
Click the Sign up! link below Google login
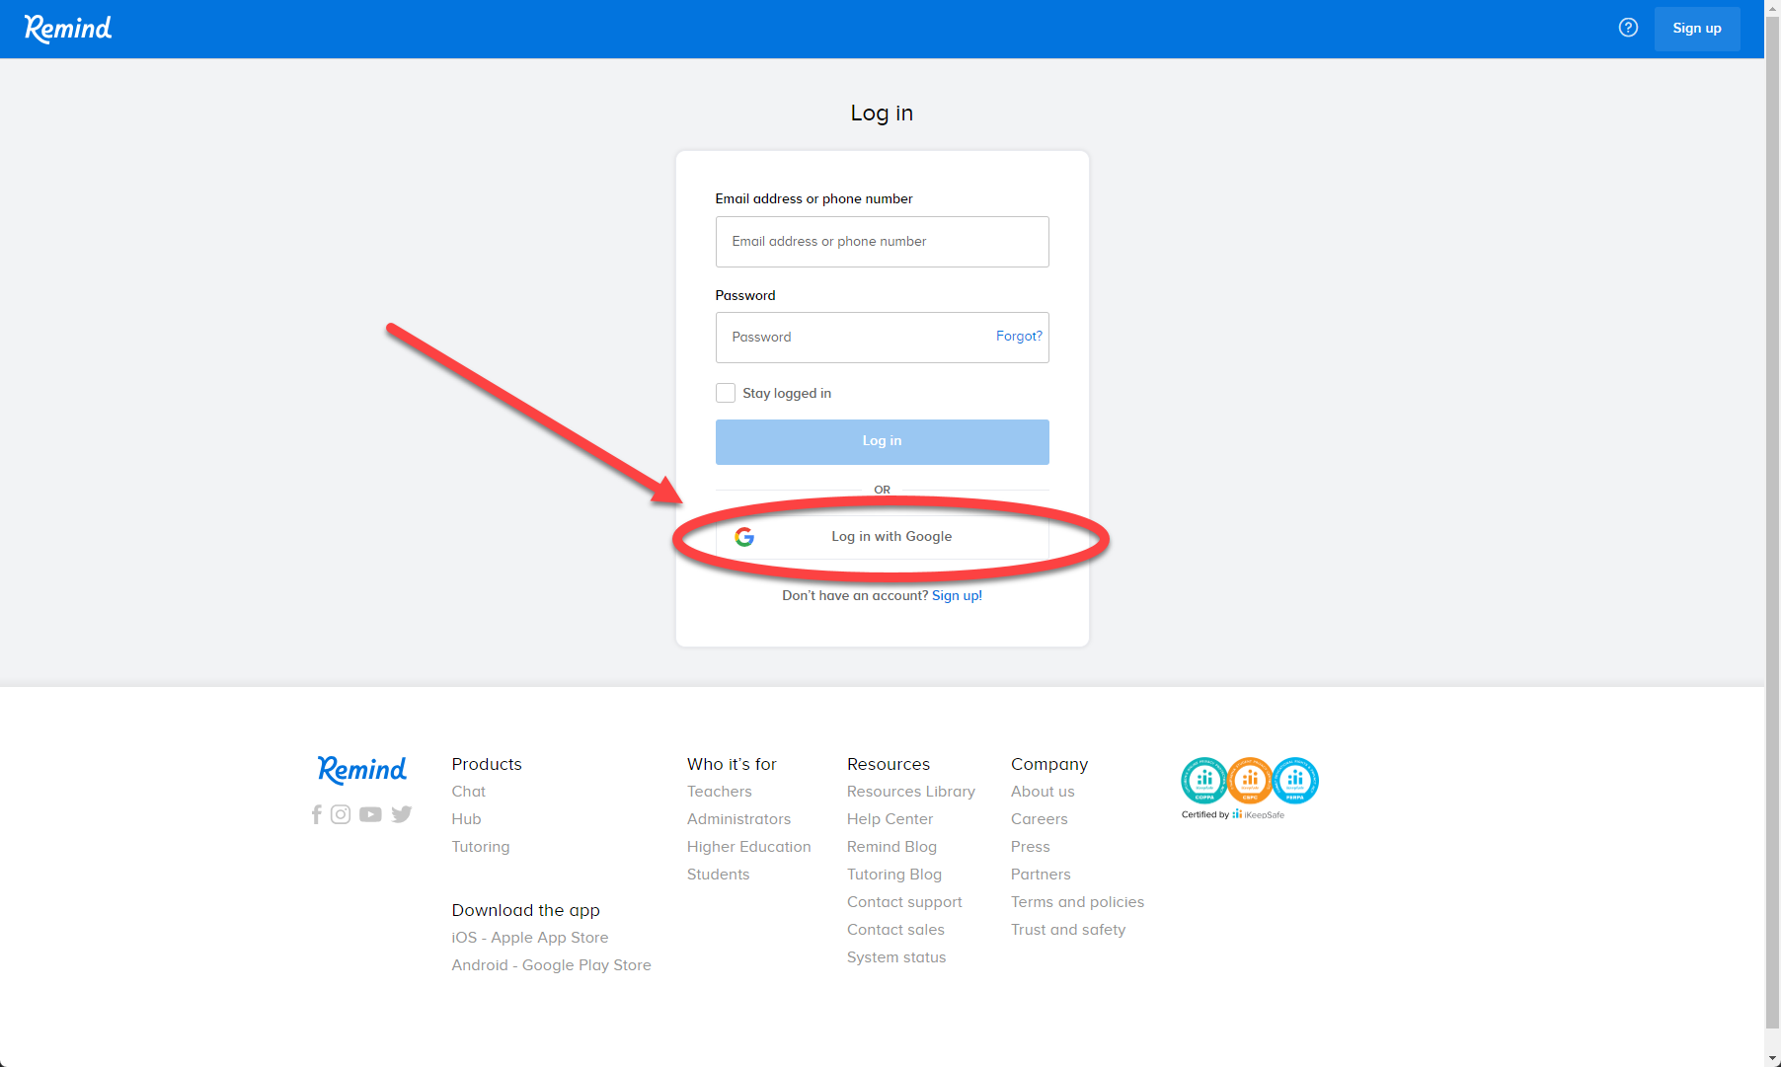(x=957, y=596)
